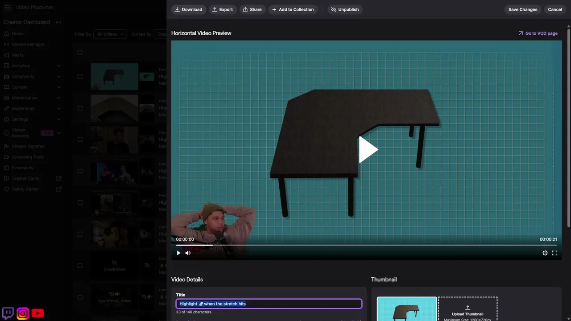Screen dimensions: 571x321
Task: Tick checkbox beside the desk thumbnail row
Action: point(80,77)
